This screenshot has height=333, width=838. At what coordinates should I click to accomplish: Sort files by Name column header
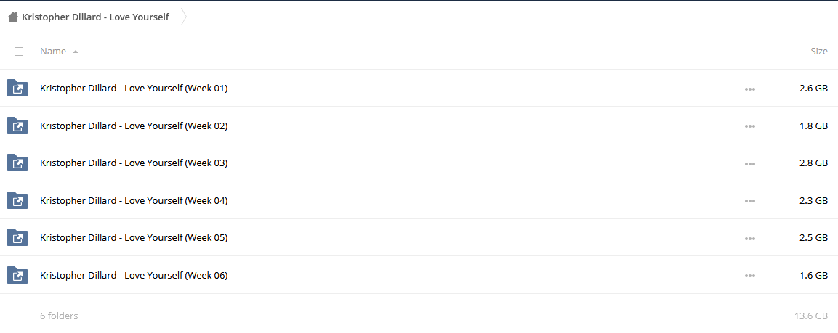click(53, 52)
